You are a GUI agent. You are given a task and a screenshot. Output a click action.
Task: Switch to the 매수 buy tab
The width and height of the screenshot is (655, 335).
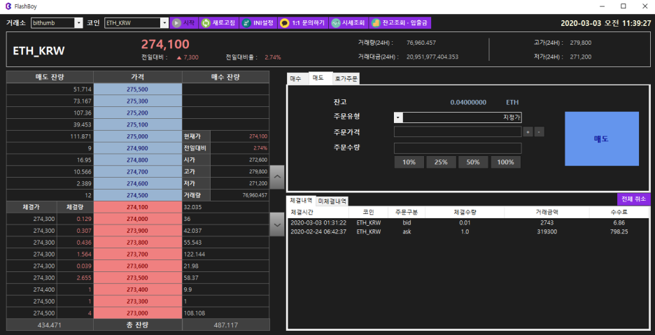(296, 79)
